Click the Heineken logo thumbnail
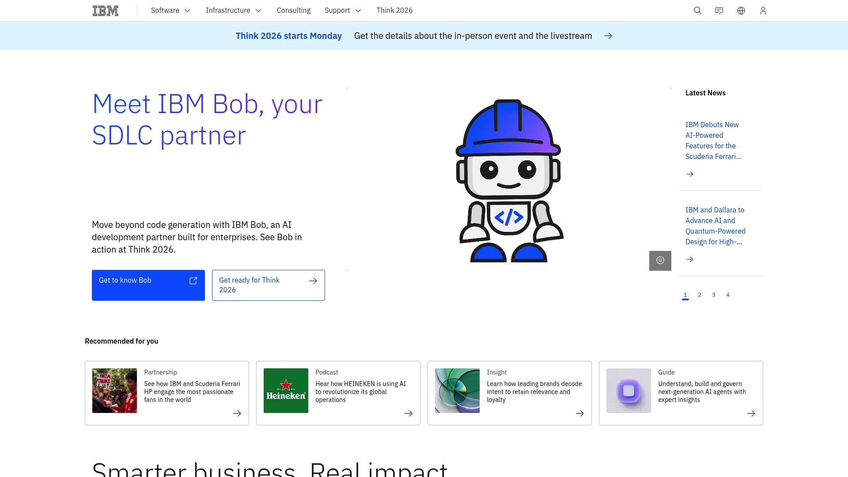Viewport: 848px width, 477px height. pos(286,391)
